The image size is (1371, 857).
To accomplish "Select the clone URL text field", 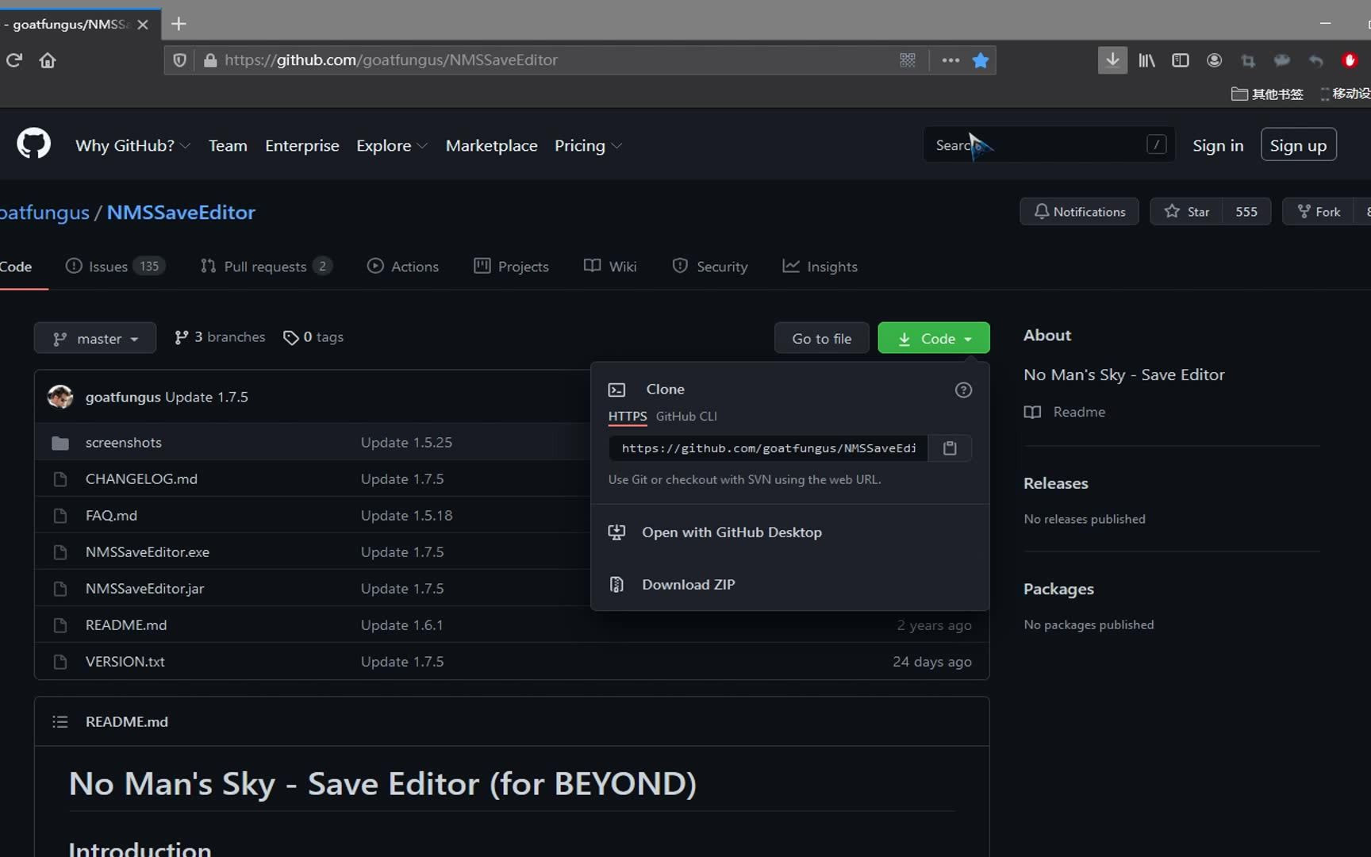I will tap(768, 448).
